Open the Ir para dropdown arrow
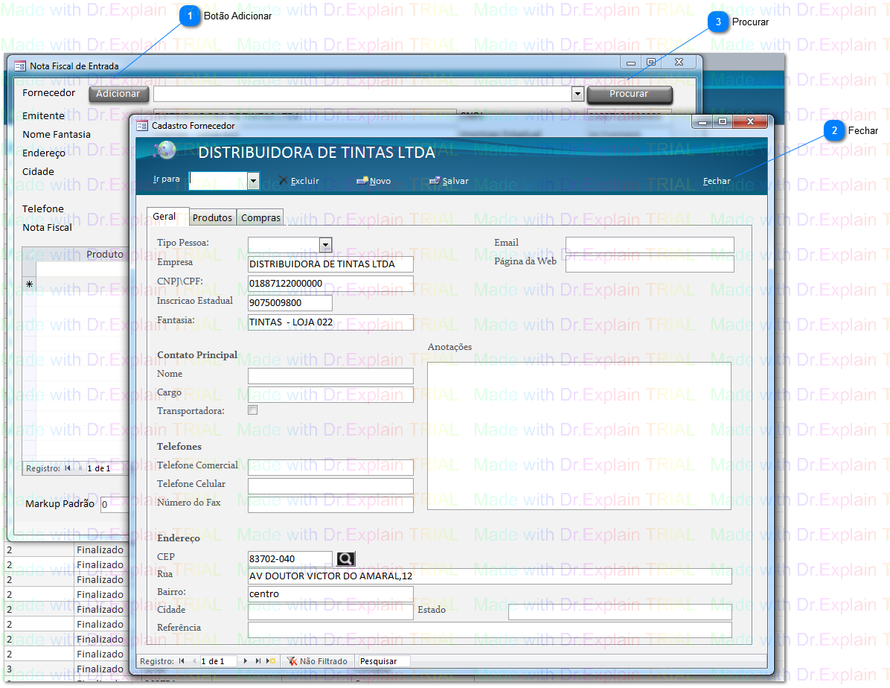The image size is (890, 688). tap(253, 181)
